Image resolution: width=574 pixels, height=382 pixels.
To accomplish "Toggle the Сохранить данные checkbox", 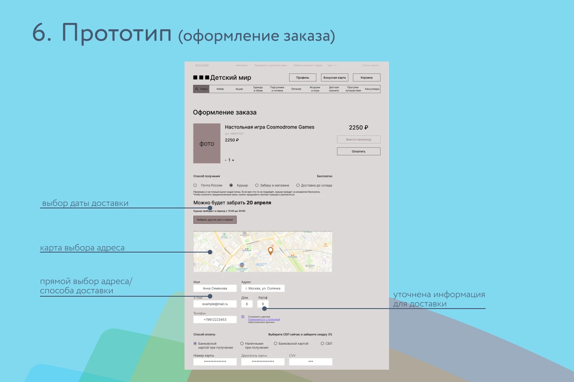I will [243, 317].
